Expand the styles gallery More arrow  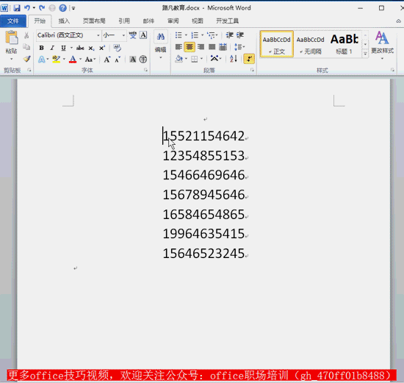click(365, 54)
